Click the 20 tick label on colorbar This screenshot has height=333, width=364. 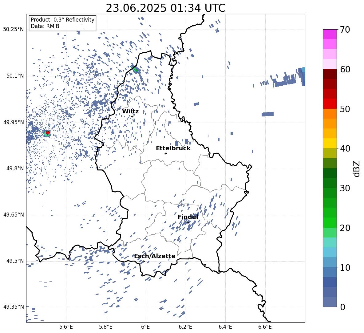click(345, 228)
